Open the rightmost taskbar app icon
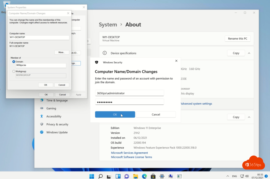270x179 pixels. click(x=179, y=176)
